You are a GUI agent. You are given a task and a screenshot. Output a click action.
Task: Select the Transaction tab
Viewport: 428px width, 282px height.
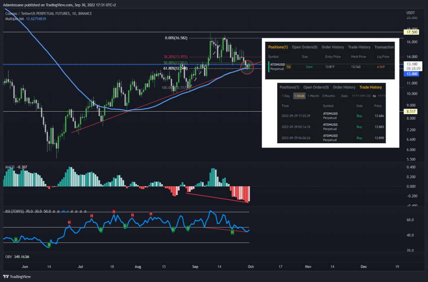(384, 47)
